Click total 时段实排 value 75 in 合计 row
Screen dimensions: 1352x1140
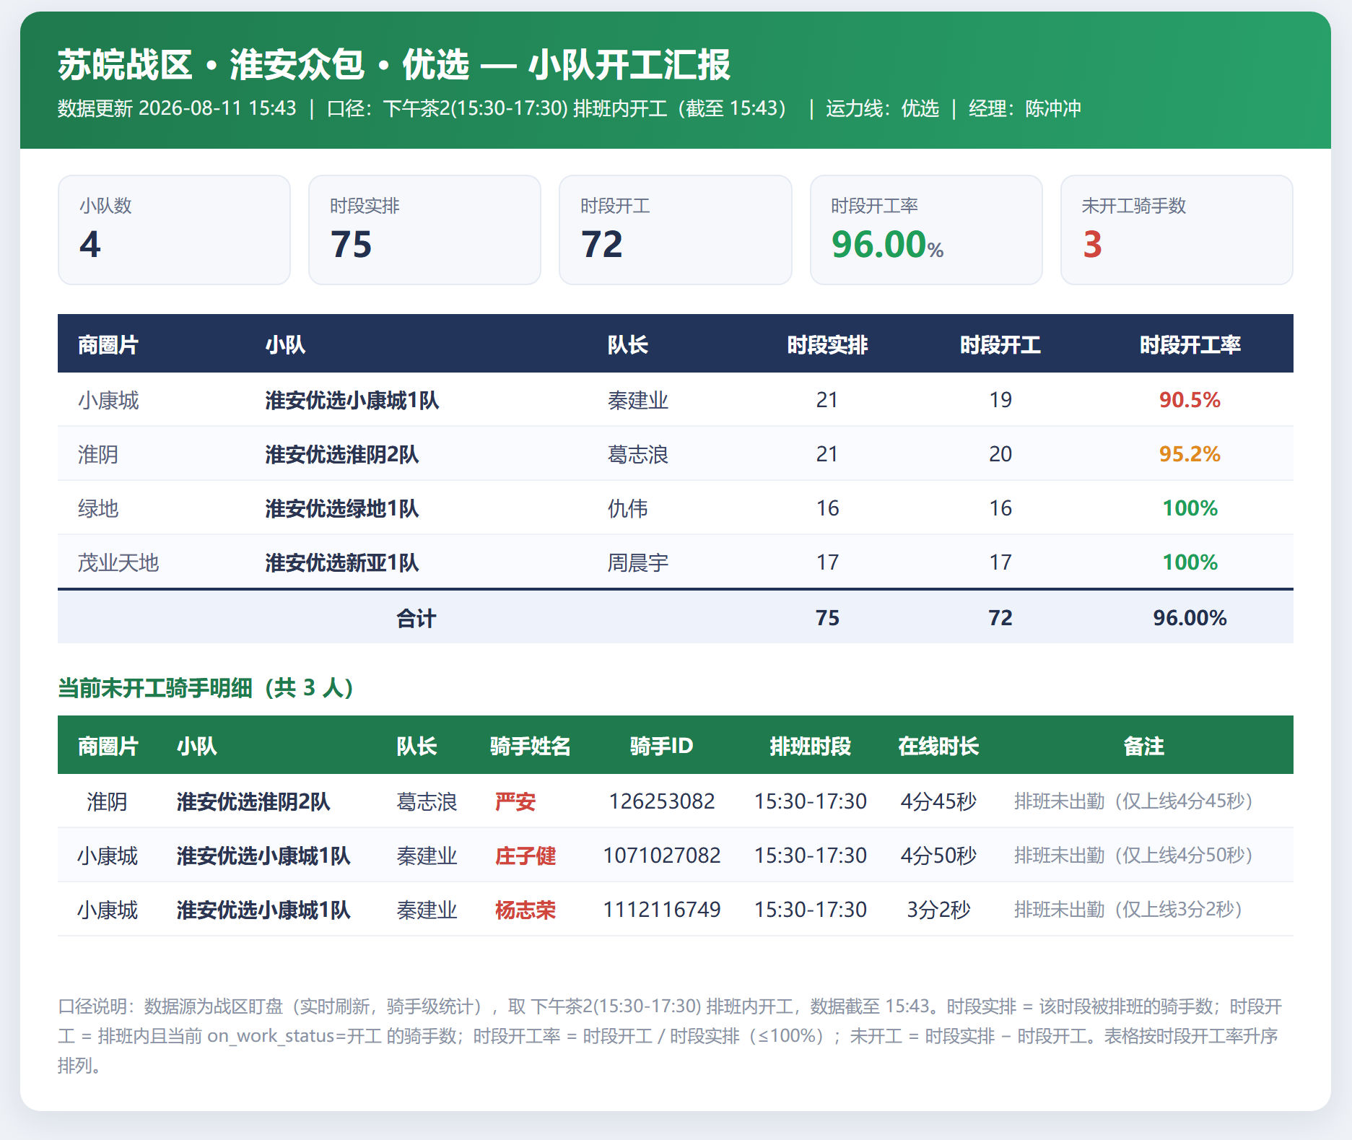point(827,618)
